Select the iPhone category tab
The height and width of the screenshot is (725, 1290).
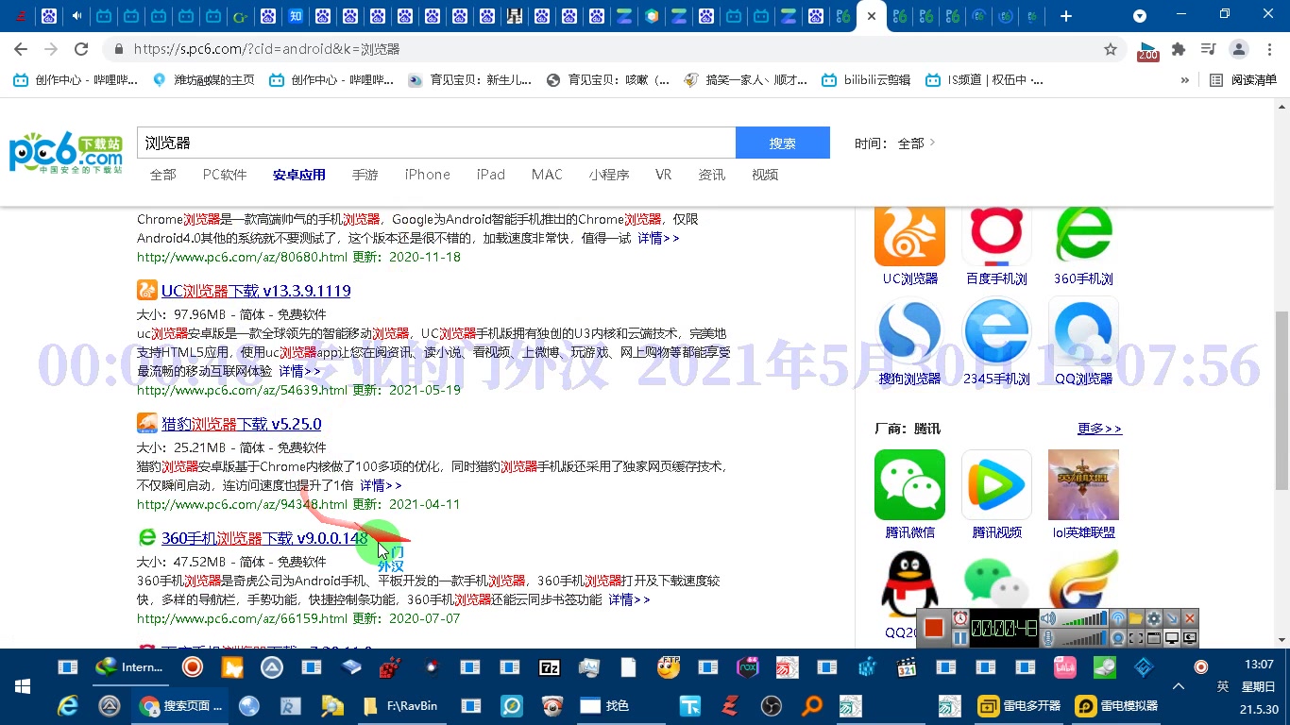[428, 175]
